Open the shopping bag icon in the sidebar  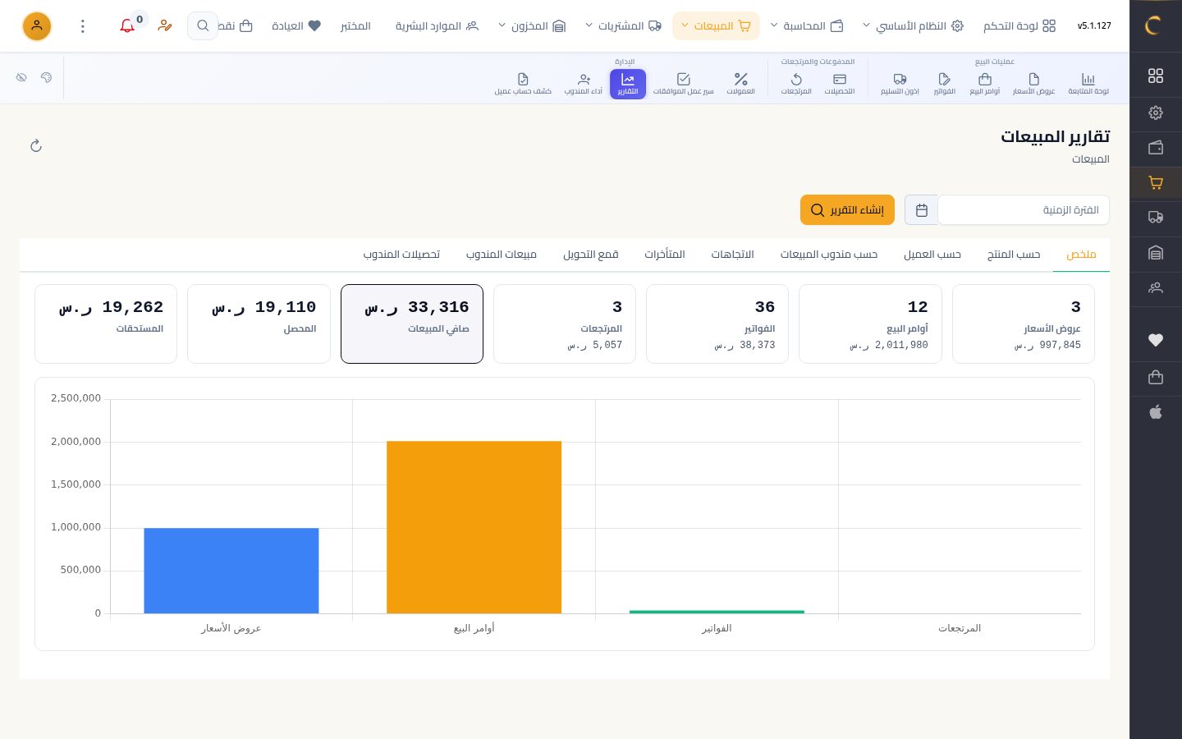[1156, 377]
